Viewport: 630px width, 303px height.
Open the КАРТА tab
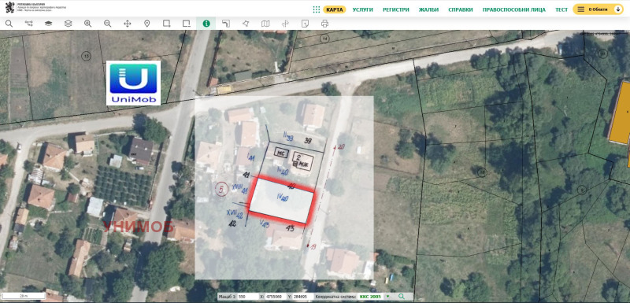click(x=335, y=9)
